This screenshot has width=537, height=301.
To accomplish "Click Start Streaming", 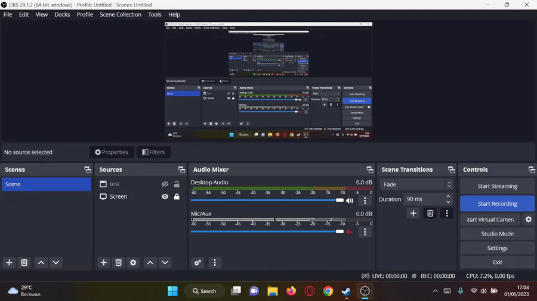I will (497, 186).
